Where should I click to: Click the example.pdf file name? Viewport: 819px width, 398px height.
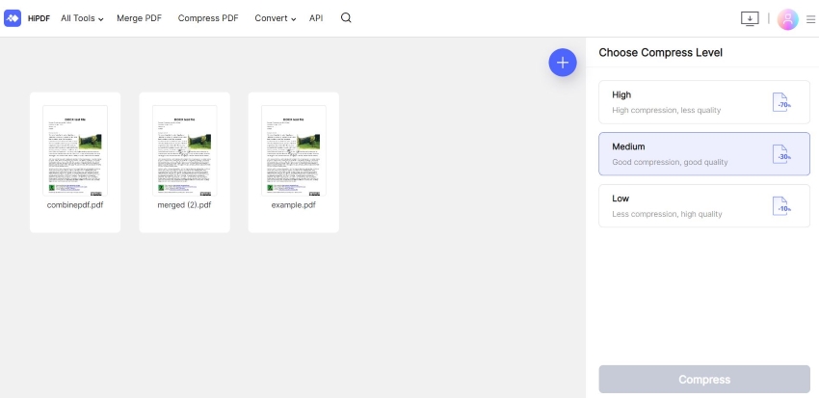[294, 205]
